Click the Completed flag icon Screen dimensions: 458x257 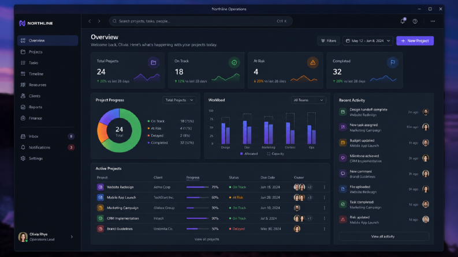(393, 62)
